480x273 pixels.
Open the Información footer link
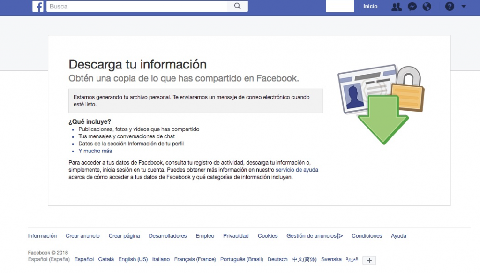point(42,235)
